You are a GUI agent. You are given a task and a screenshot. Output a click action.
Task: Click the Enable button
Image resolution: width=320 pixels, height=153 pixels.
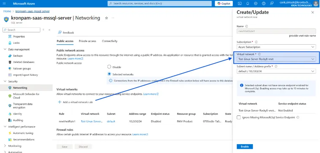pyautogui.click(x=245, y=147)
